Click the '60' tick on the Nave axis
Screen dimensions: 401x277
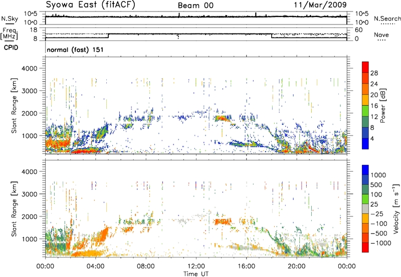[x=358, y=30]
